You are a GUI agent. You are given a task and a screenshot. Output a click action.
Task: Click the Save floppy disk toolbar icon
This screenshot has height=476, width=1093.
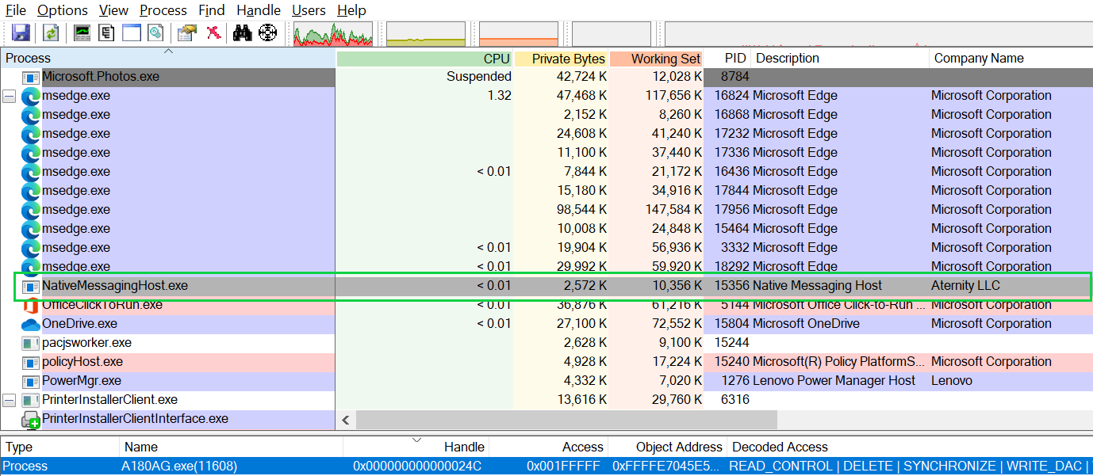[x=21, y=33]
